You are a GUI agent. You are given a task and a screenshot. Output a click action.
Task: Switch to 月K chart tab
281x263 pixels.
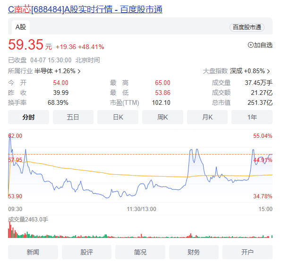pos(207,117)
